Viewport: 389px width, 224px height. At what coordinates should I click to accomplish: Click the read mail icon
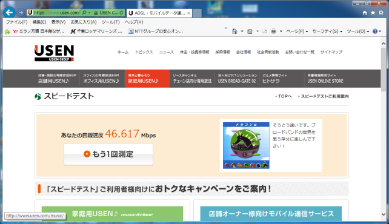point(264,31)
